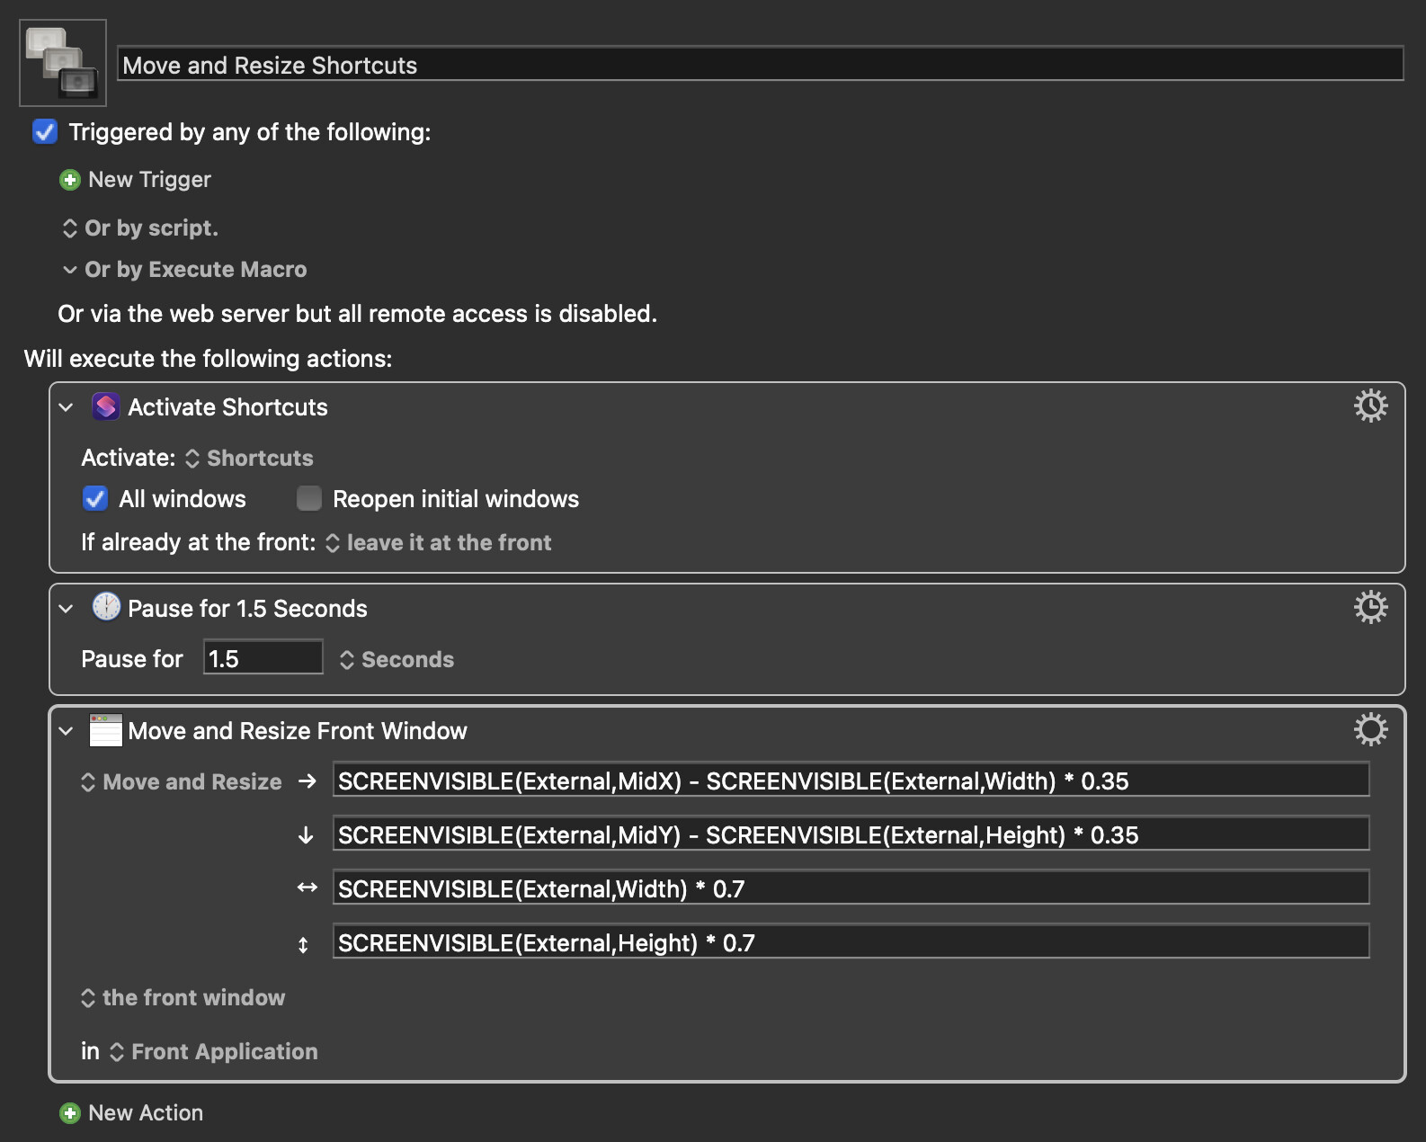Click the Pause for duration field

[263, 658]
